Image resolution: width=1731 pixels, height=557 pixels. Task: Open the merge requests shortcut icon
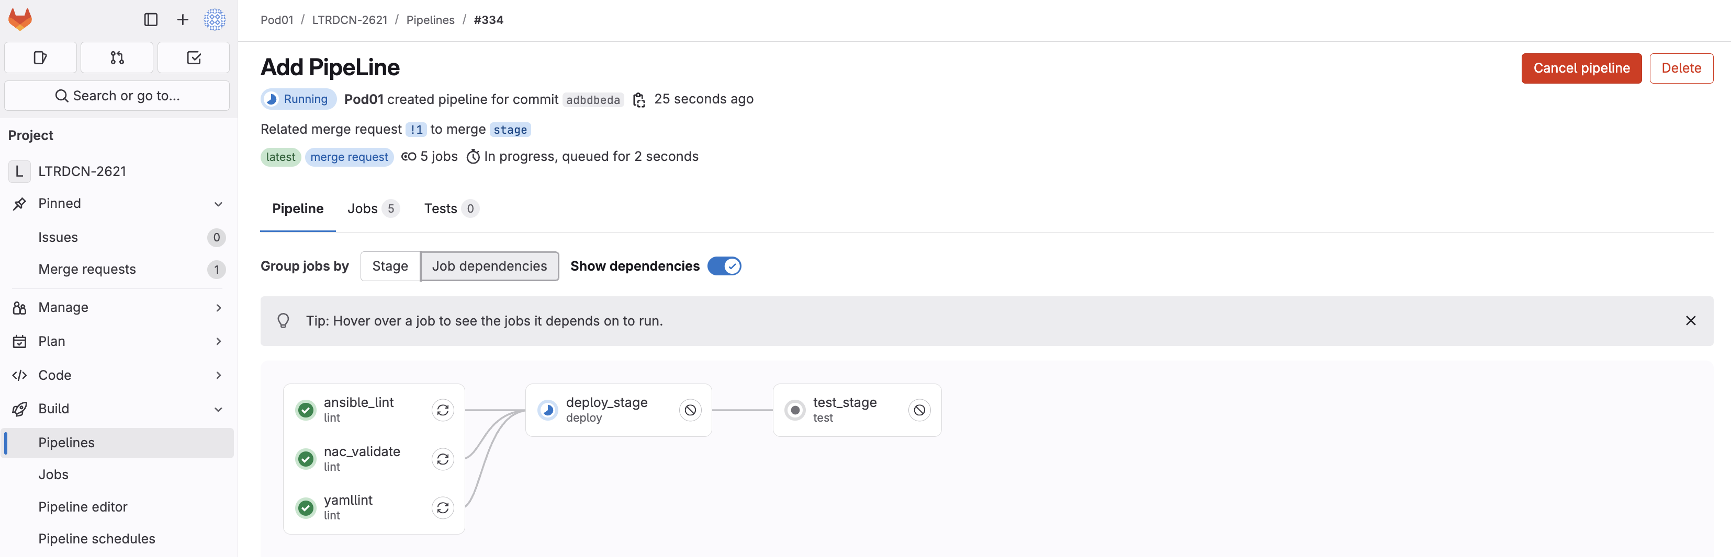pos(117,57)
